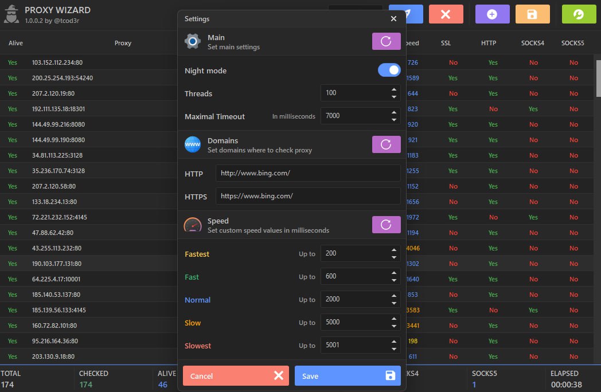Close the Settings dialog with the X
The width and height of the screenshot is (601, 392).
coord(393,19)
